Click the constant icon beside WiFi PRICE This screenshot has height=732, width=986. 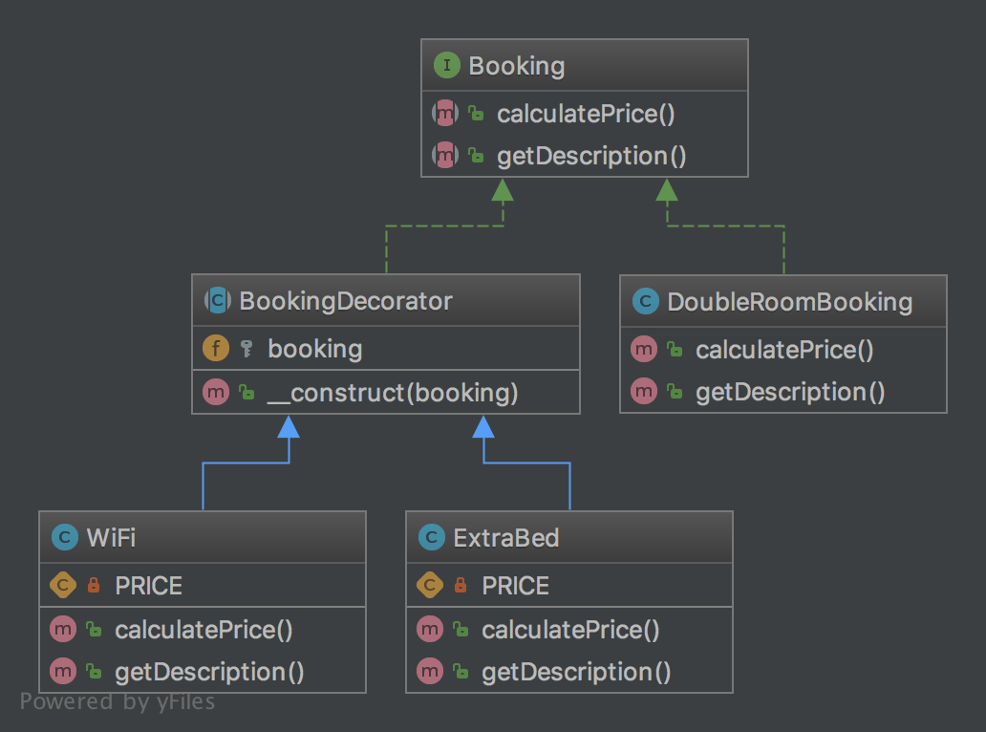(63, 585)
